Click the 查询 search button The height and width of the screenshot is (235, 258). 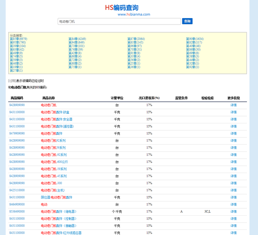pyautogui.click(x=187, y=21)
